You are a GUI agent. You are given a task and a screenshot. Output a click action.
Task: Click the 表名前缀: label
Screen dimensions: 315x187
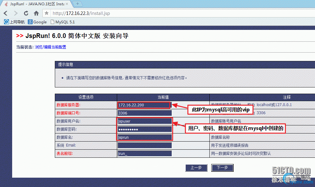[65, 153]
